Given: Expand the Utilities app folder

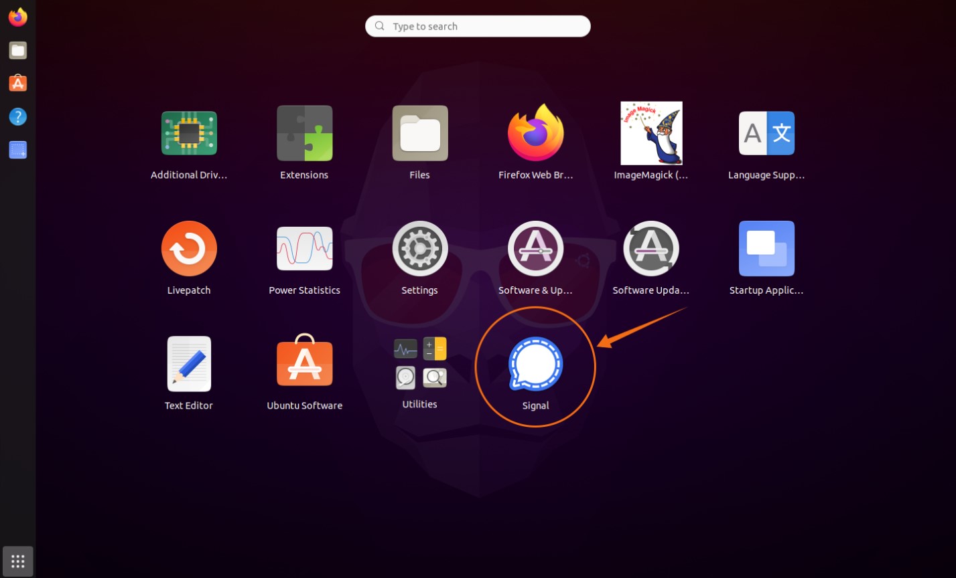Looking at the screenshot, I should pyautogui.click(x=420, y=363).
